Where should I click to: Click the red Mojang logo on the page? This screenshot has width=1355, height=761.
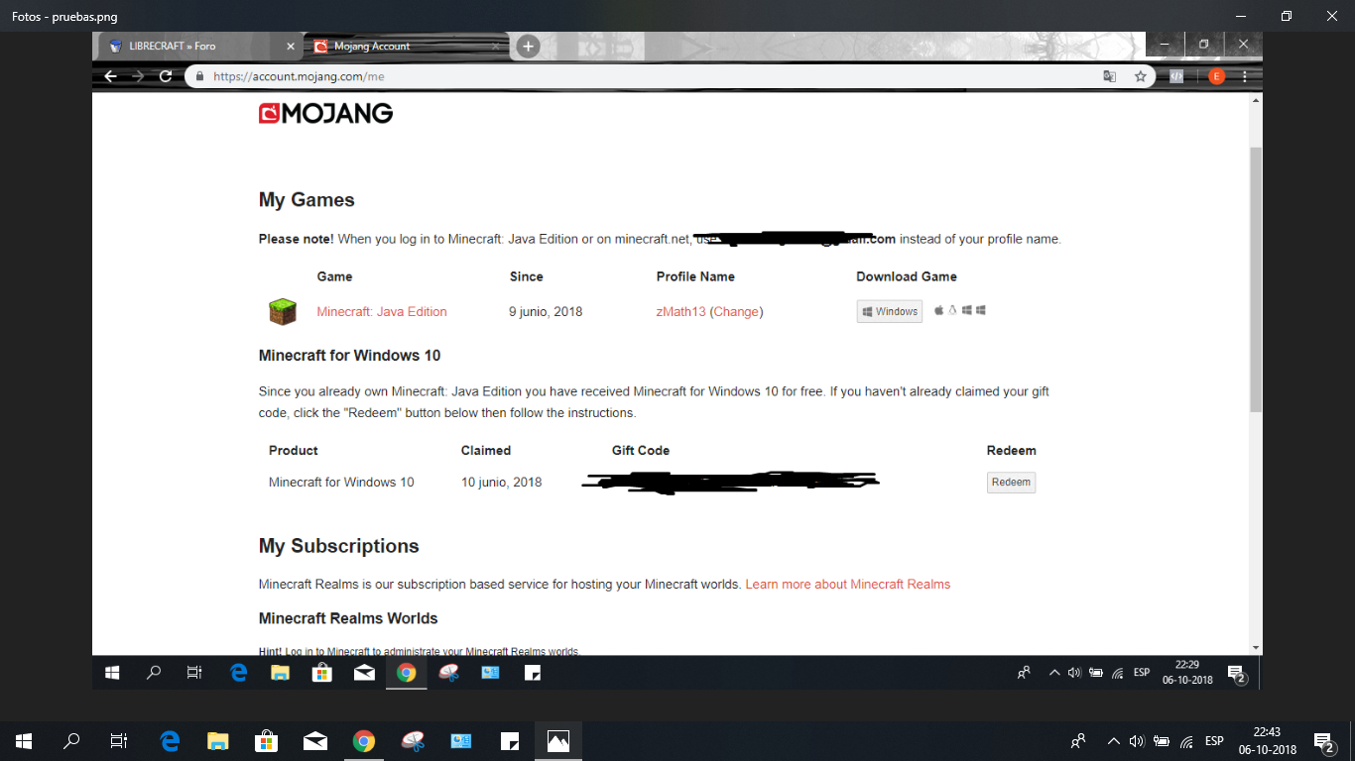point(325,114)
